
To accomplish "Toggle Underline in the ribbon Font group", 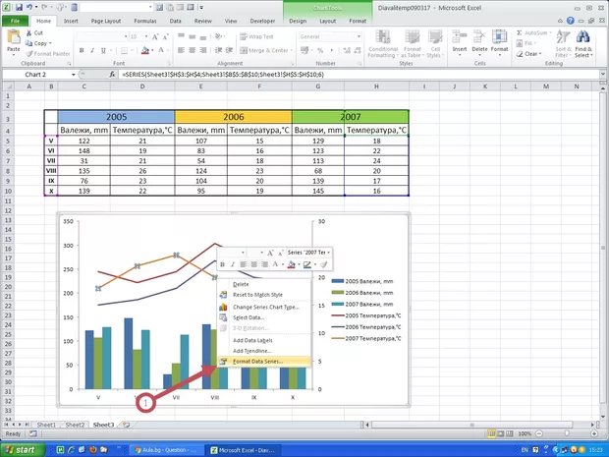I will (103, 50).
